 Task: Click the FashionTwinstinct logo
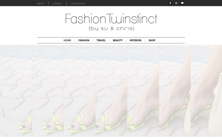pyautogui.click(x=111, y=22)
